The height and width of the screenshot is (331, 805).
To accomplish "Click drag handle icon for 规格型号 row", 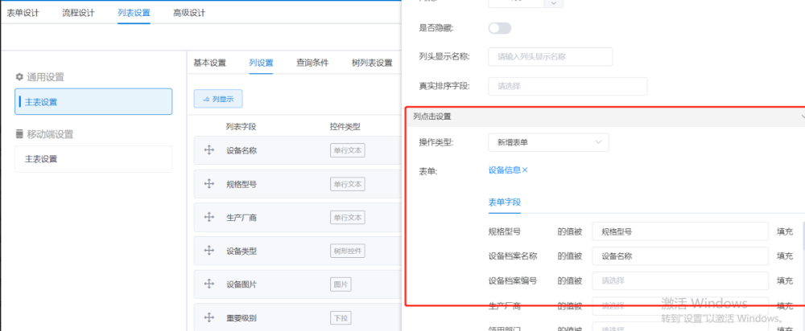I will [x=208, y=184].
